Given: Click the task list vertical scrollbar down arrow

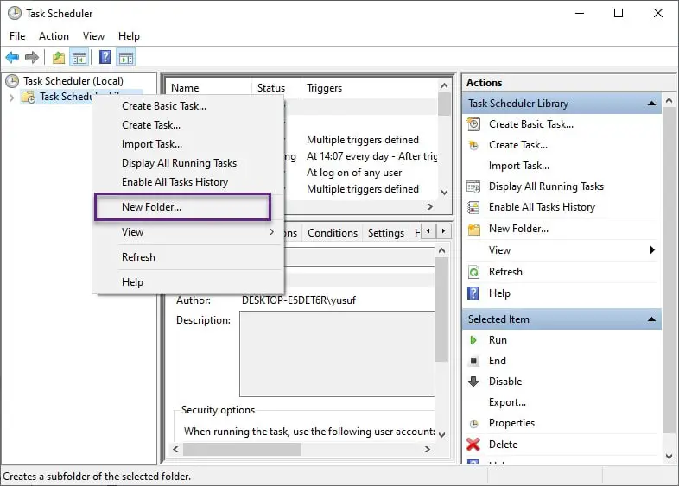Looking at the screenshot, I should [x=444, y=193].
